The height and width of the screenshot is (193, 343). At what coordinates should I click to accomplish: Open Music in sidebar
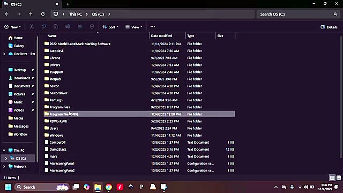click(16, 102)
